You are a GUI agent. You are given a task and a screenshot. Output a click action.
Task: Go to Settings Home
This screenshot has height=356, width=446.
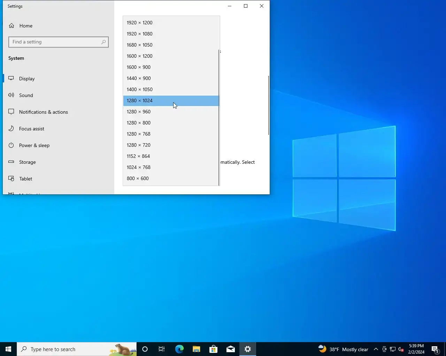[x=59, y=26]
